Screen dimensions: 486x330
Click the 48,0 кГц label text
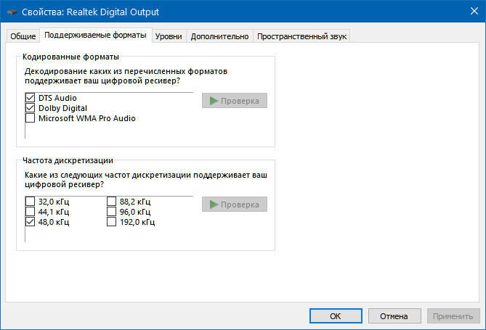[x=54, y=222]
